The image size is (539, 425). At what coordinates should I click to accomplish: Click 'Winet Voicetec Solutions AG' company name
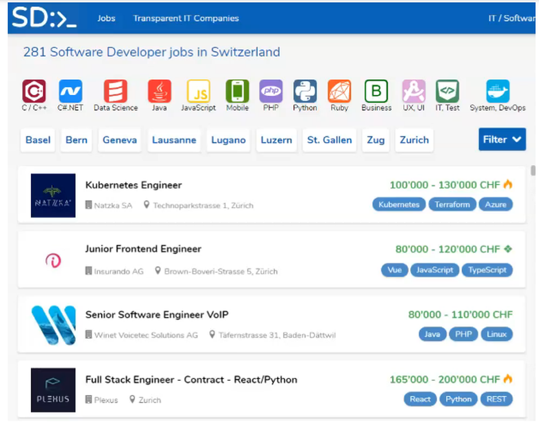[146, 335]
